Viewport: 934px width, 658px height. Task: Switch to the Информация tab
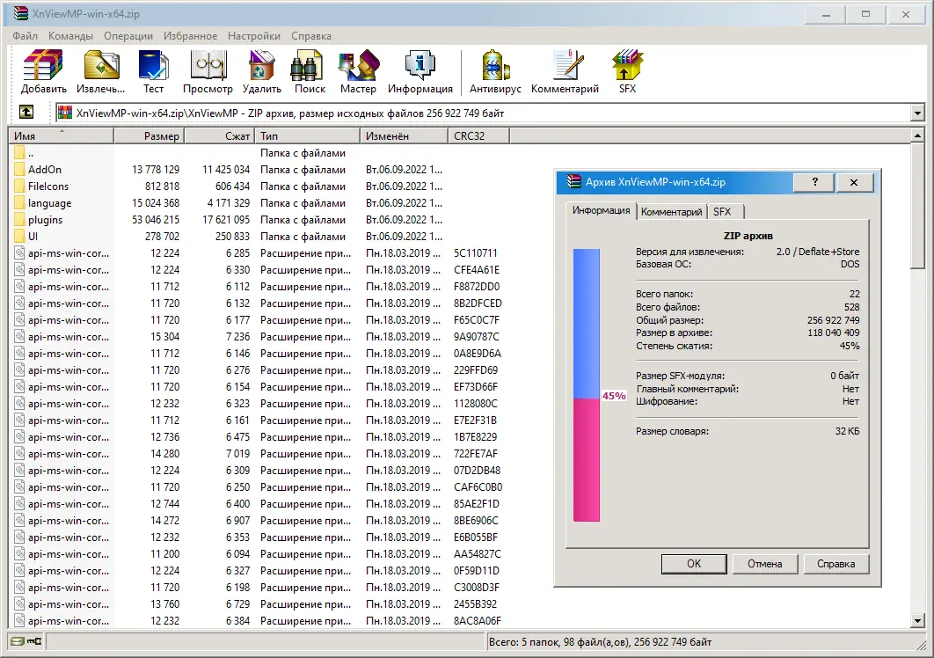[x=601, y=210]
